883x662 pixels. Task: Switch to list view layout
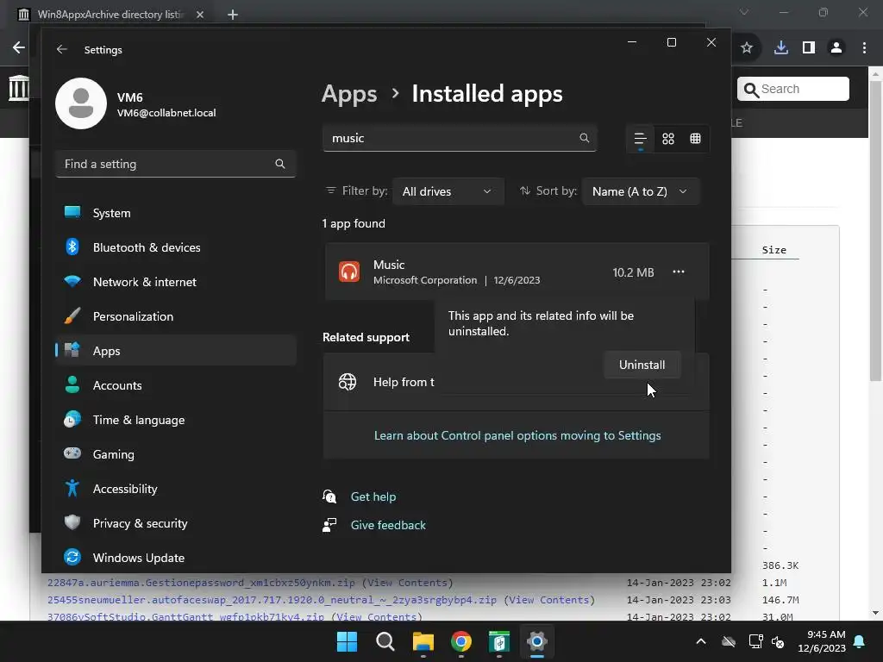(641, 139)
